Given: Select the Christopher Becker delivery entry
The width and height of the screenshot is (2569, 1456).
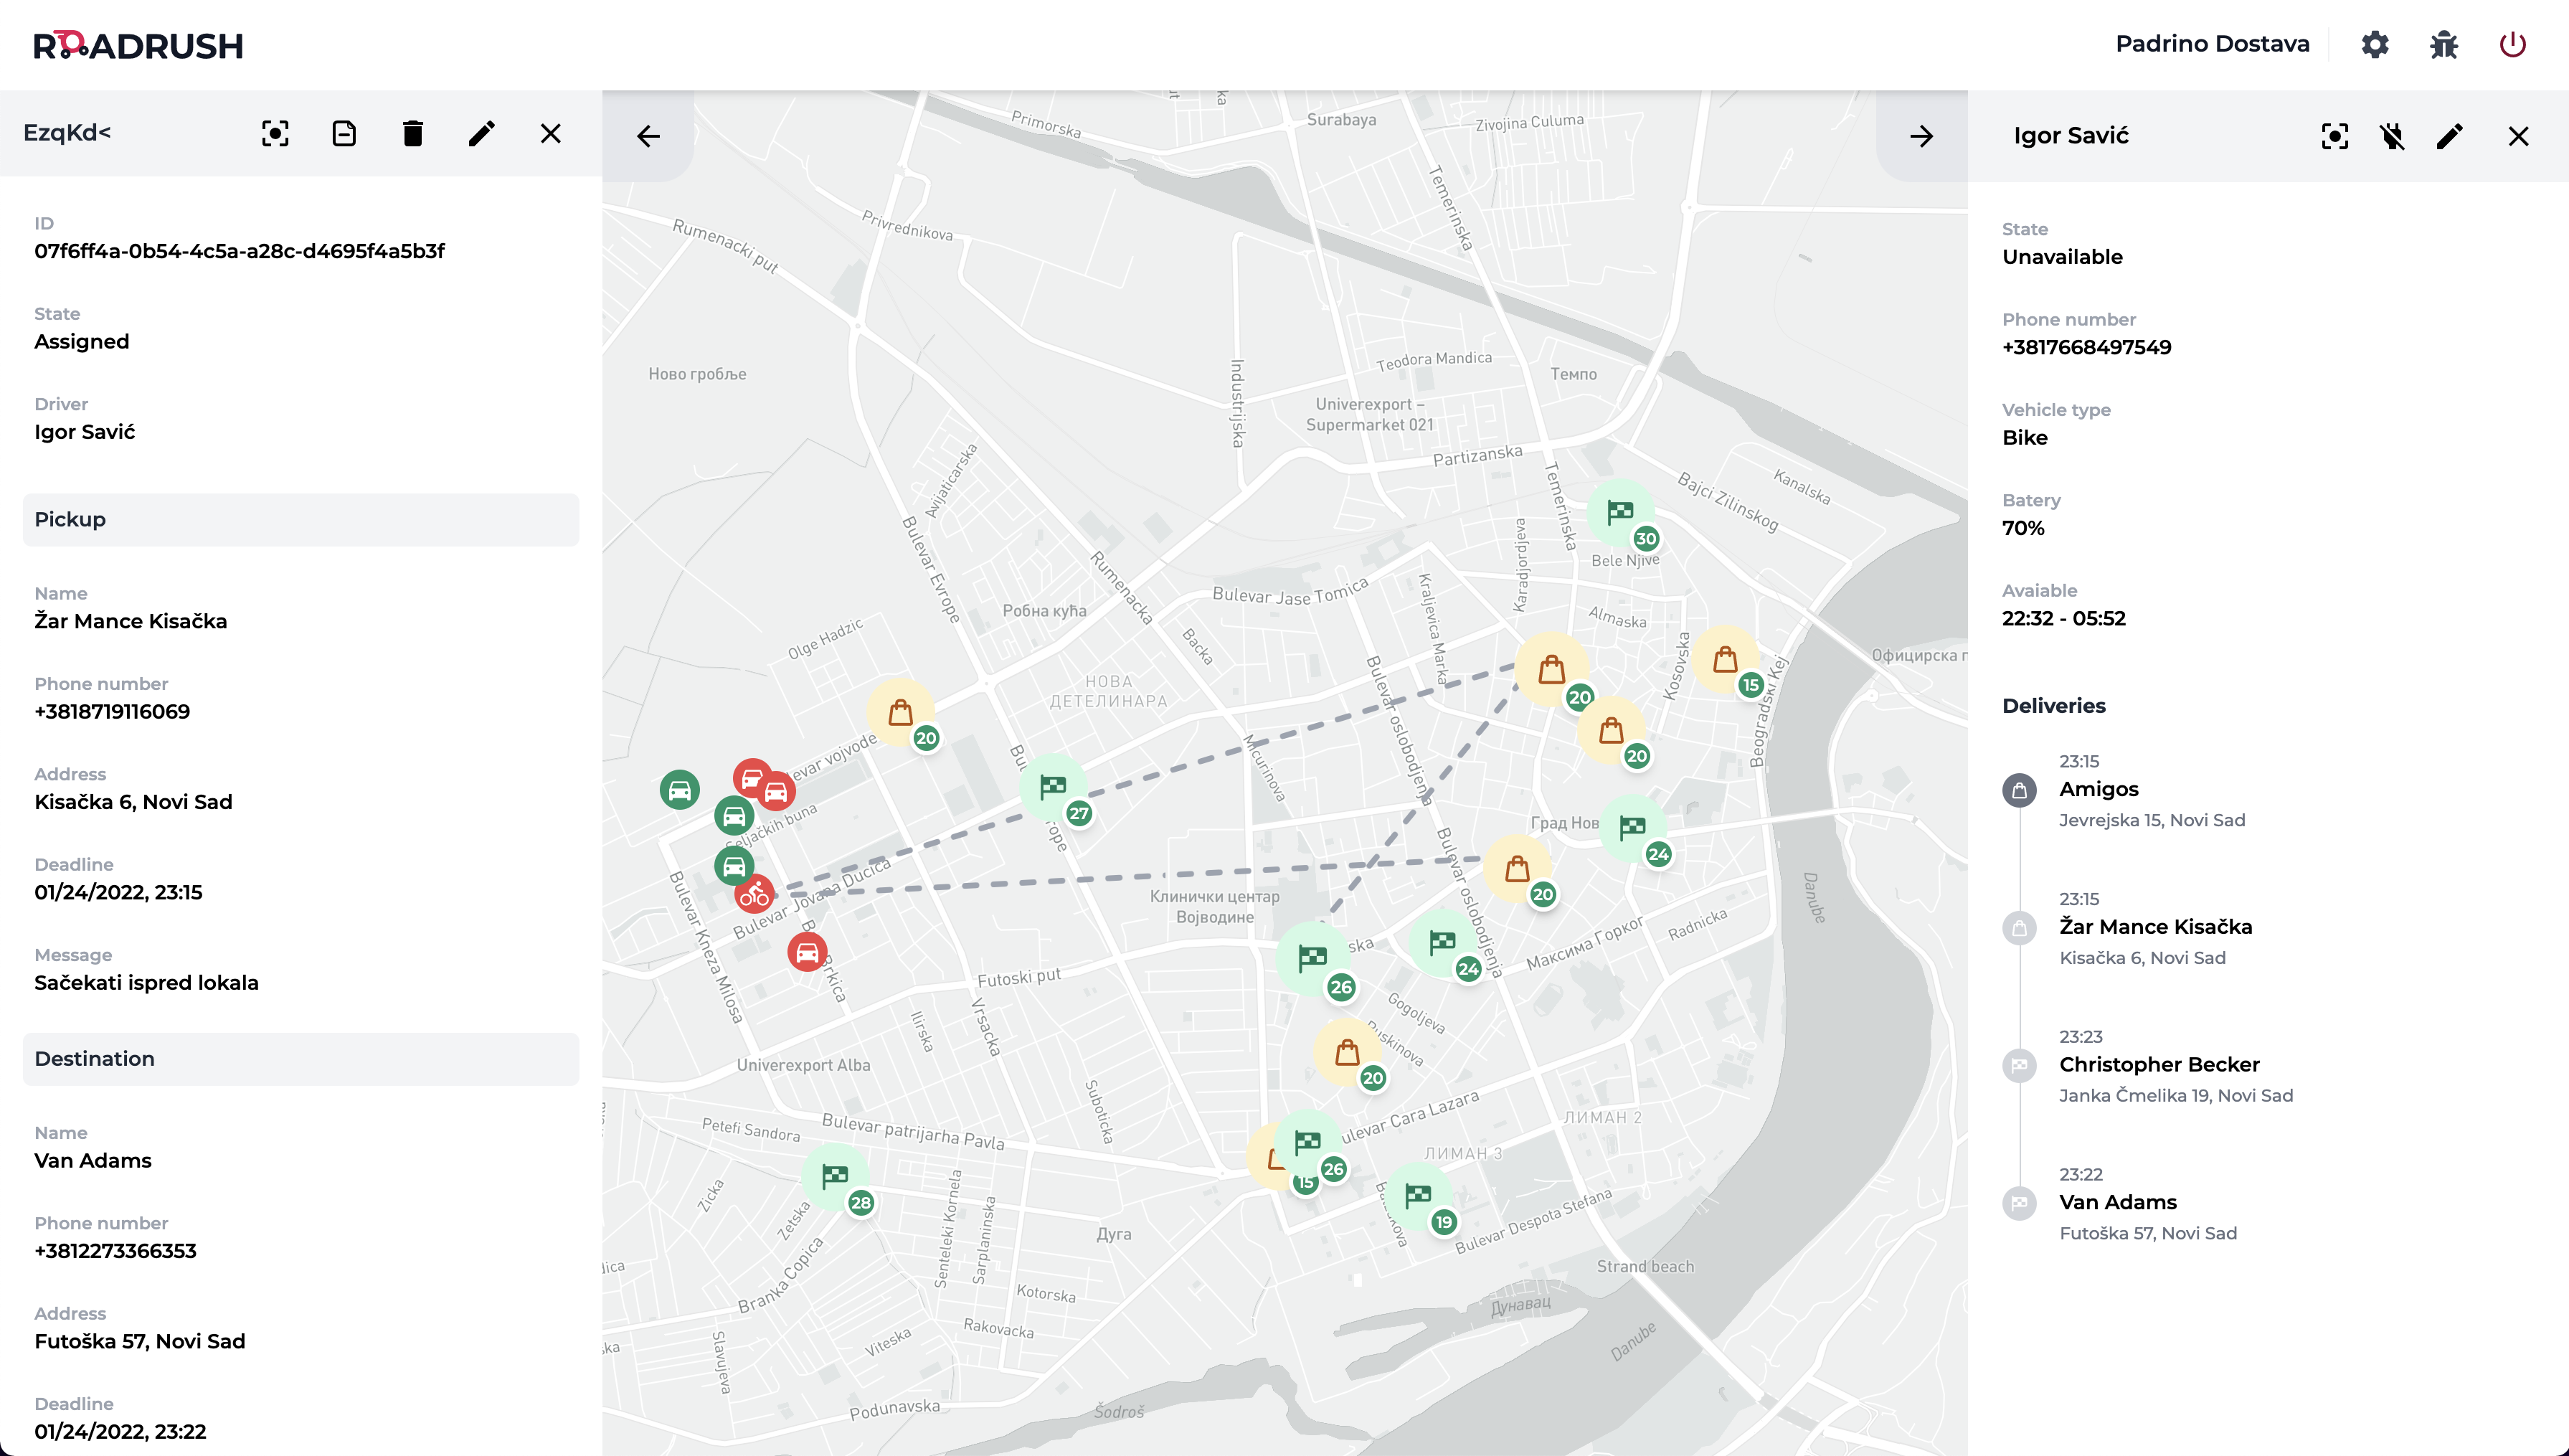Looking at the screenshot, I should (2158, 1065).
